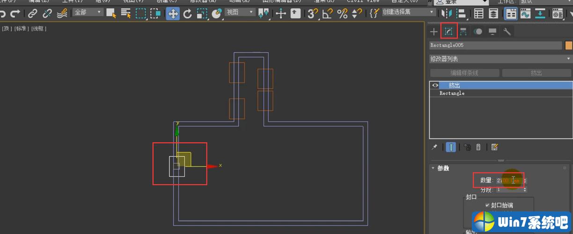Click the Align tool icon

coord(461,13)
